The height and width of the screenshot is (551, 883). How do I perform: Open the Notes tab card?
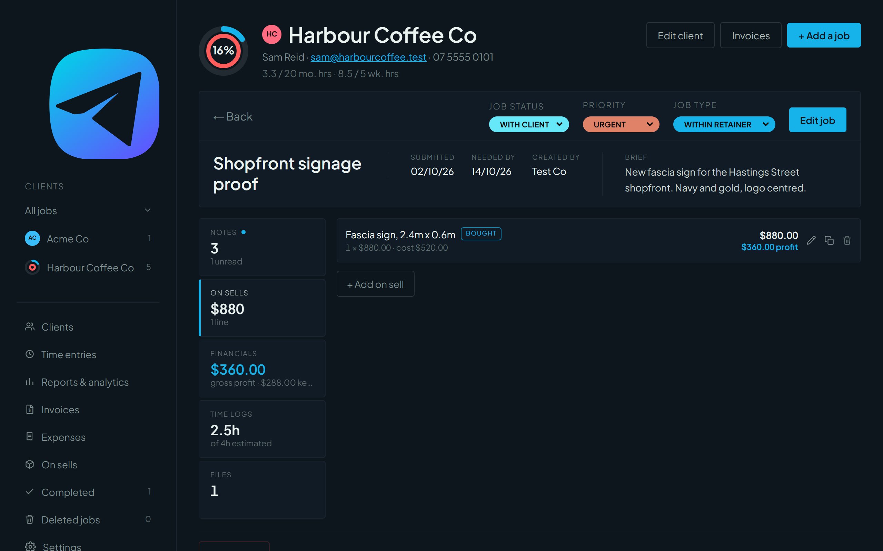pyautogui.click(x=262, y=247)
